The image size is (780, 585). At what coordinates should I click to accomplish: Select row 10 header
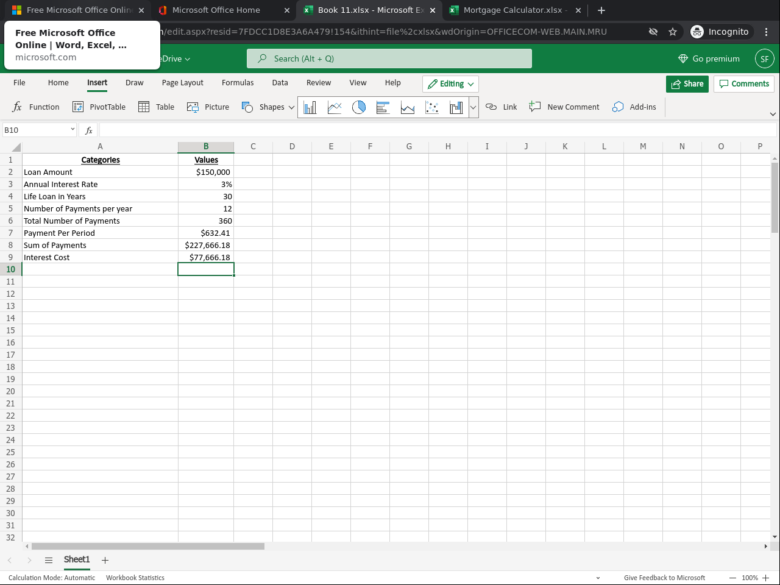(x=10, y=269)
